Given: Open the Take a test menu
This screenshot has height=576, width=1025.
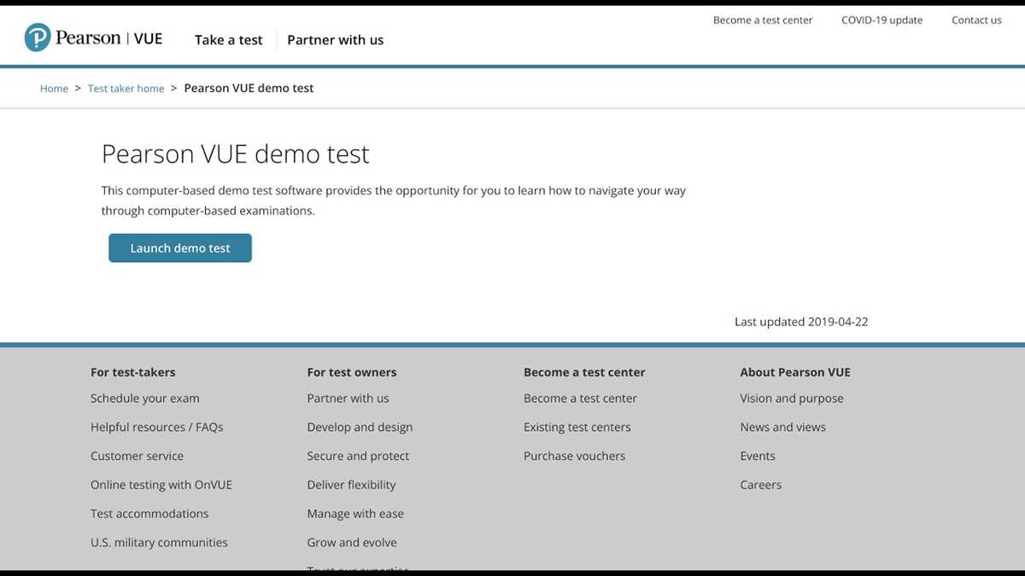Looking at the screenshot, I should [229, 40].
